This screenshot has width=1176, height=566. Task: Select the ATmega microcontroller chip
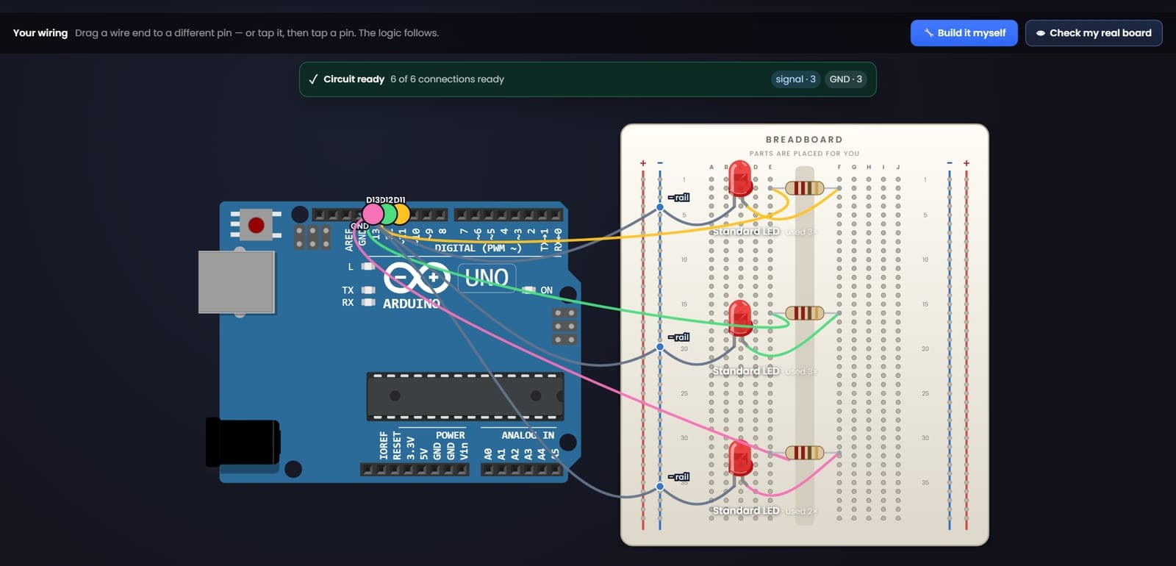point(465,396)
